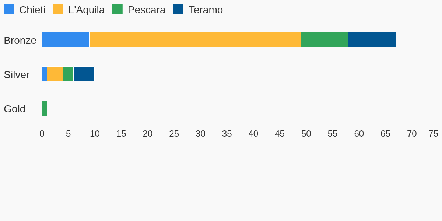Toggle the L'Aquila legend label
This screenshot has height=221, width=442.
(87, 10)
